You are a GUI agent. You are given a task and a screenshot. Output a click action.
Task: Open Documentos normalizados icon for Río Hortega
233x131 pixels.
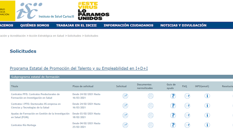click(x=150, y=125)
